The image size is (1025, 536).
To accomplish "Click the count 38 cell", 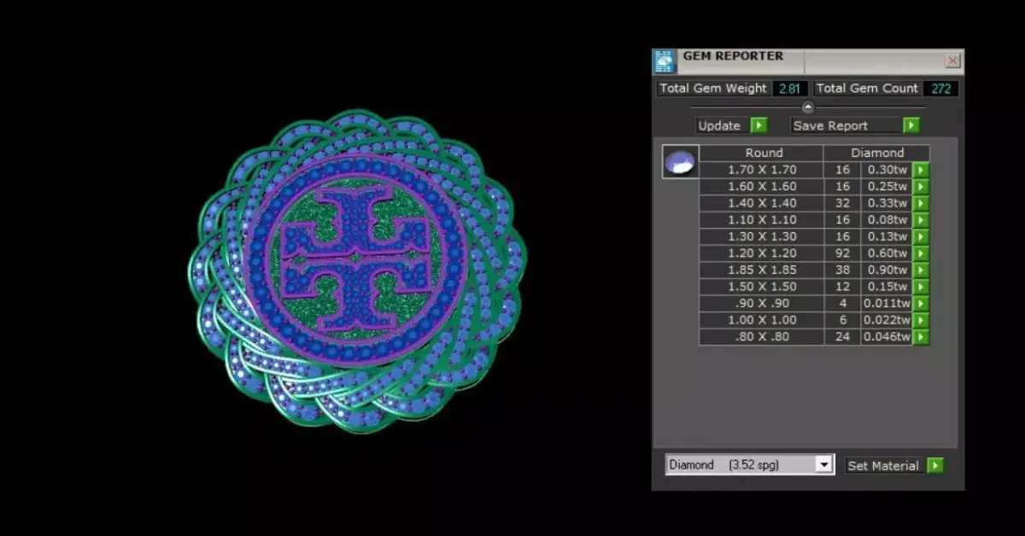I will 842,270.
